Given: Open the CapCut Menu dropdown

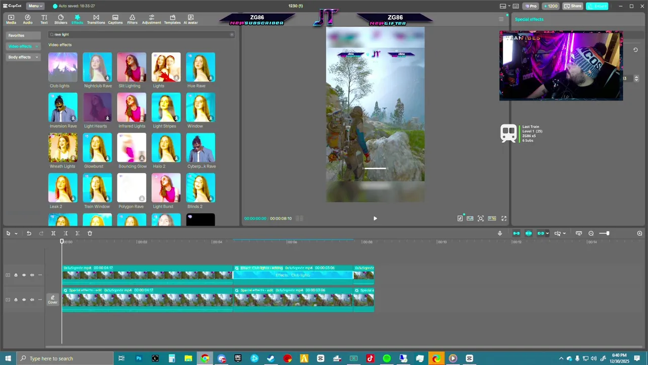Looking at the screenshot, I should (x=34, y=6).
